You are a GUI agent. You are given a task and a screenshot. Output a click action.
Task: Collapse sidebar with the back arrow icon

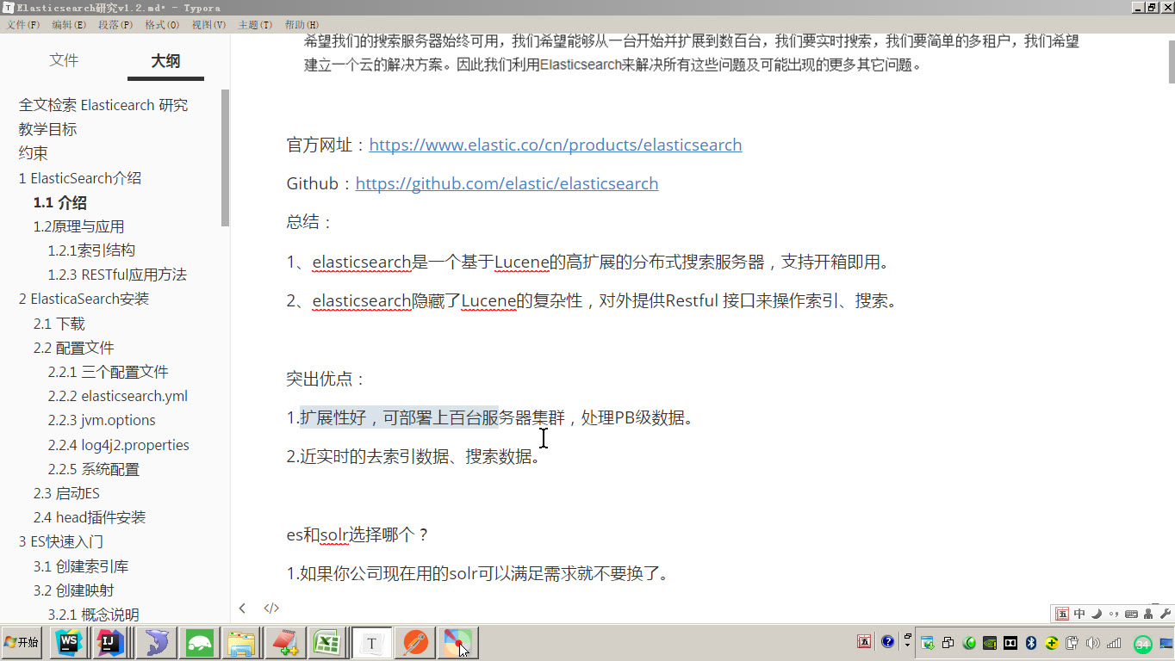tap(242, 608)
